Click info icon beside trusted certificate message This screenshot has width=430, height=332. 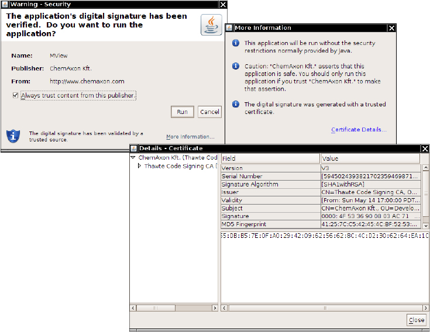tap(236, 104)
